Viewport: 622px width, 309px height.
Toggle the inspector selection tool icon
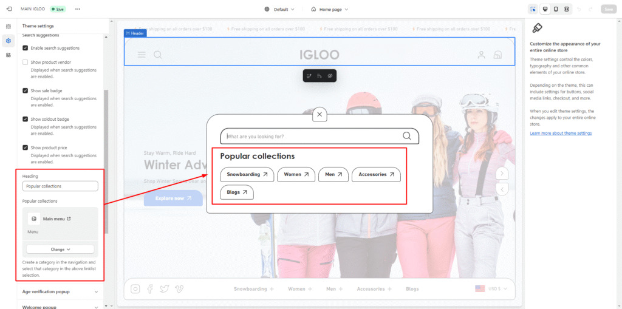pyautogui.click(x=533, y=9)
